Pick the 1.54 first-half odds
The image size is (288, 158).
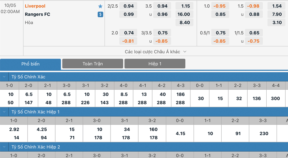pos(277,6)
